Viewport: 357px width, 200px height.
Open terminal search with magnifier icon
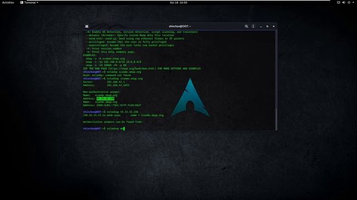click(247, 26)
